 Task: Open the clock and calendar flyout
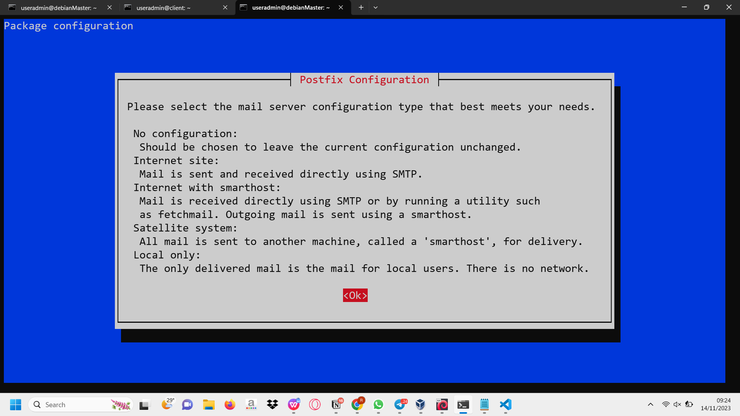(x=716, y=404)
